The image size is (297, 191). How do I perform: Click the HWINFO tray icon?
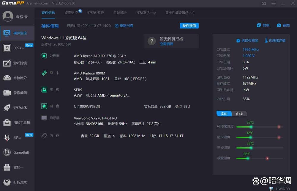point(271,189)
